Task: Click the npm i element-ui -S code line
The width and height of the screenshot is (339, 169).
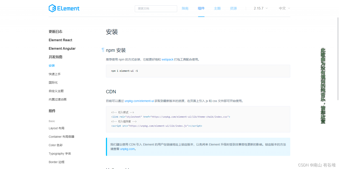Action: (x=124, y=71)
